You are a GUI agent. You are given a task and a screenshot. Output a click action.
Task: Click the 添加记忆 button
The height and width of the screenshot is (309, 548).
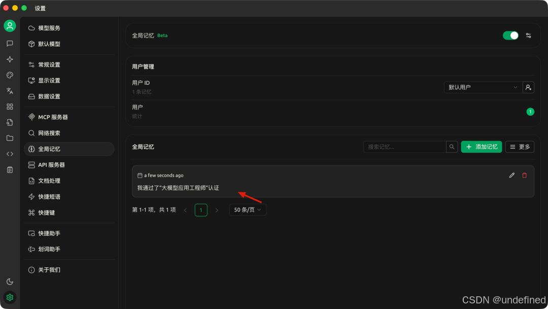(x=481, y=147)
